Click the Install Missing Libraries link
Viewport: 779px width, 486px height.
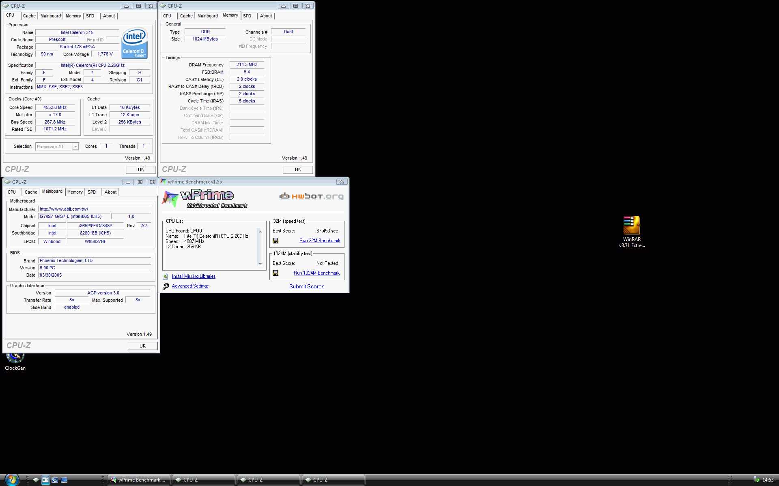coord(194,276)
